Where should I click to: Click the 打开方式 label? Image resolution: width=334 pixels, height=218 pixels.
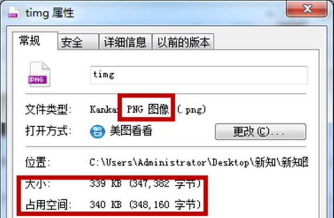[48, 131]
